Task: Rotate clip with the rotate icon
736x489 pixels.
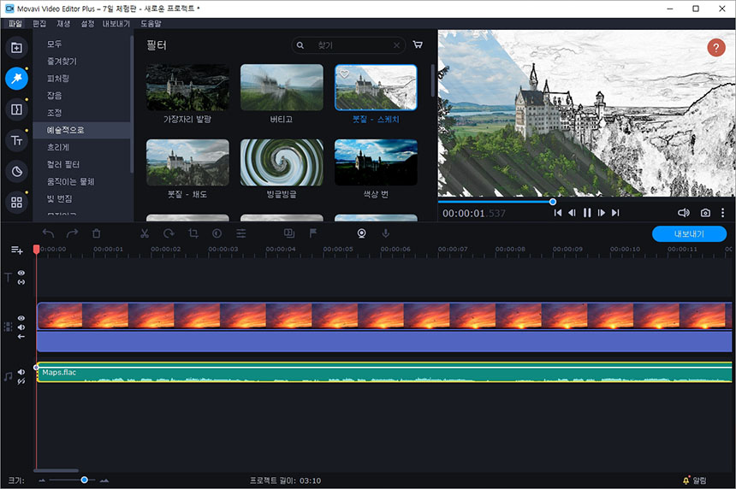Action: (x=169, y=233)
